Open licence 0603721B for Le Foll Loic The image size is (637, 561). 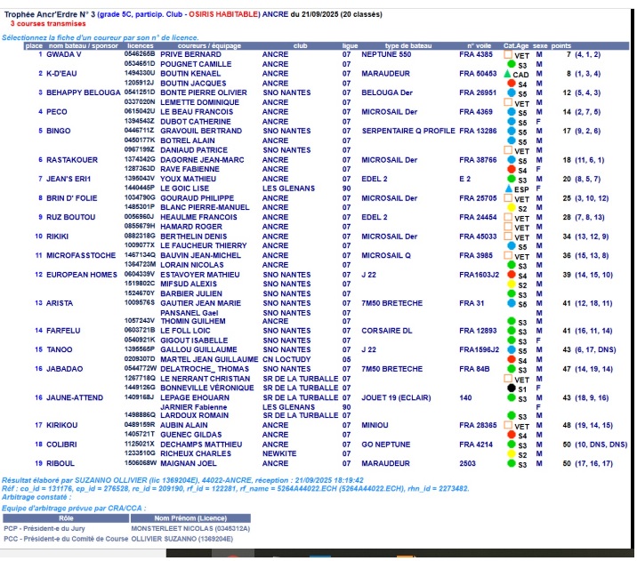coord(141,331)
